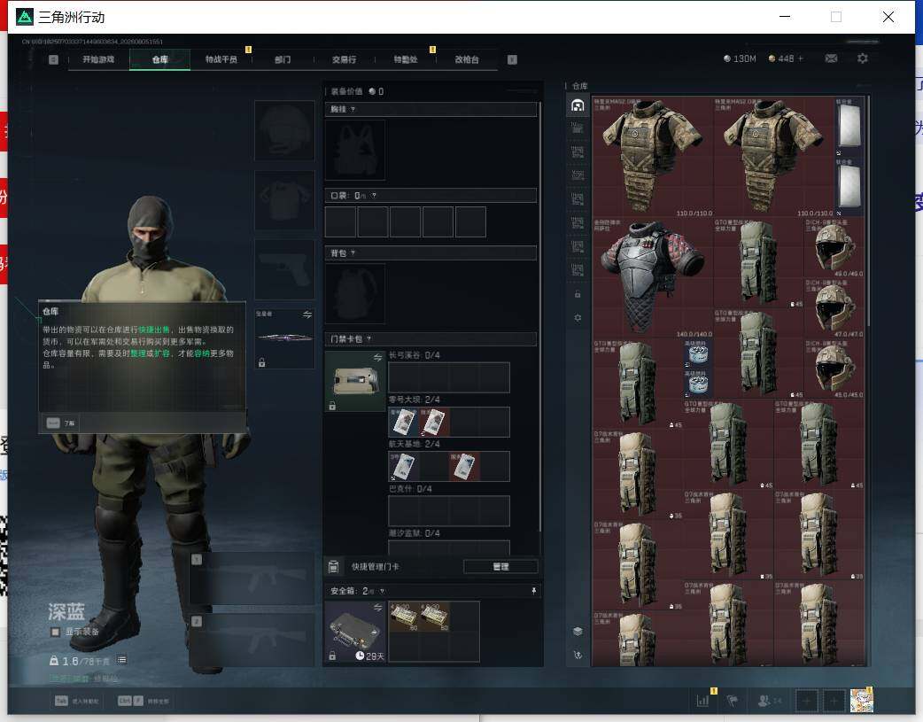Screen dimensions: 923x722
Task: Click the 了解 button in 仓库 tooltip
Action: (x=60, y=423)
